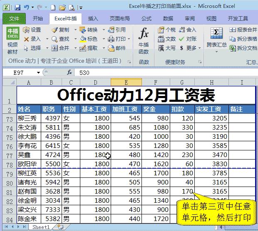This screenshot has width=258, height=231.
Task: Click cell with name 柳三秀
Action: tap(29, 118)
